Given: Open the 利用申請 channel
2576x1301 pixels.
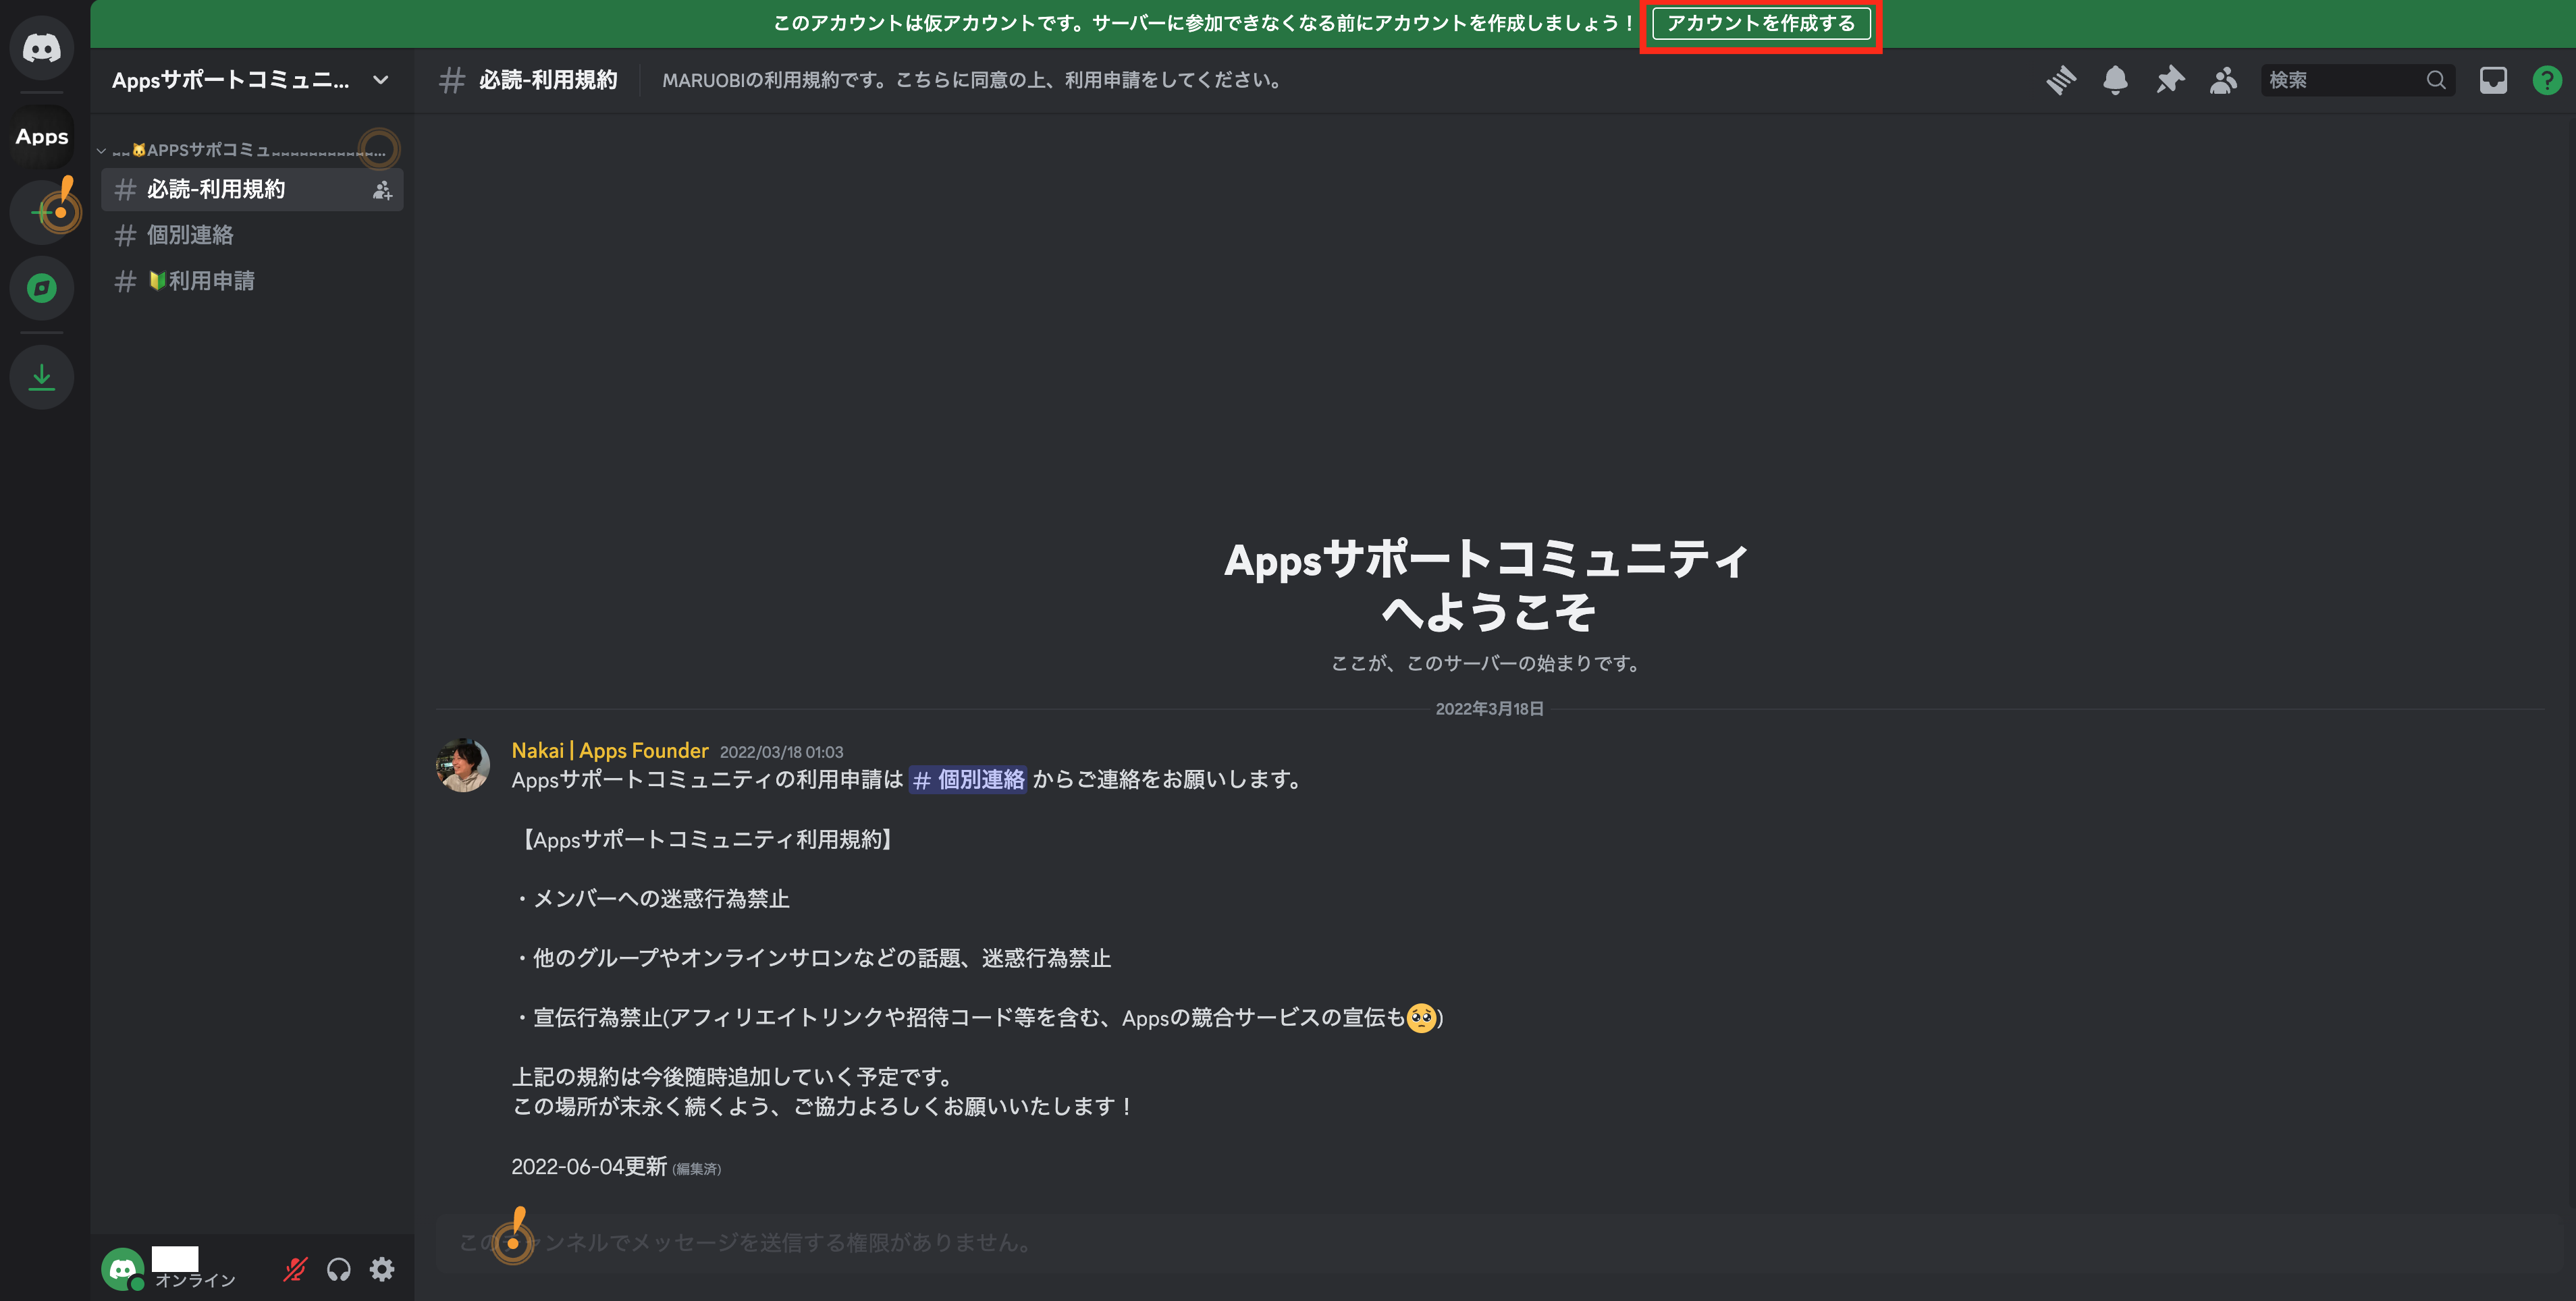Looking at the screenshot, I should 201,281.
